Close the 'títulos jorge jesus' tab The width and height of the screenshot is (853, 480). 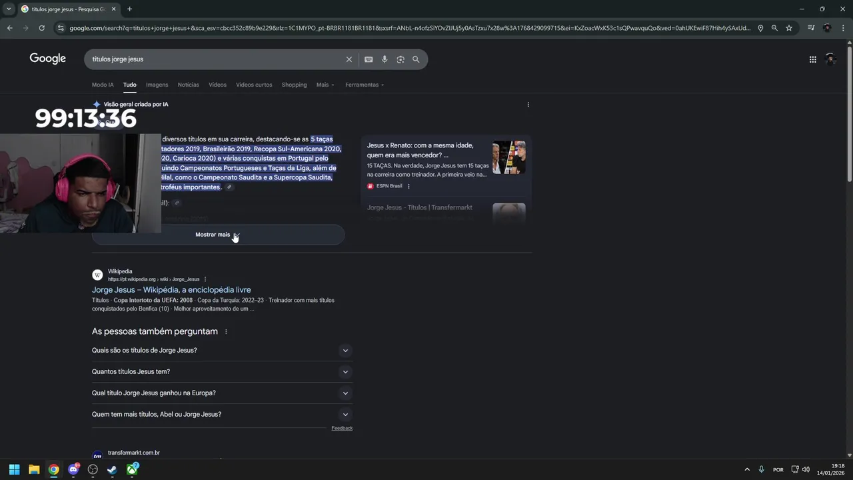point(114,9)
